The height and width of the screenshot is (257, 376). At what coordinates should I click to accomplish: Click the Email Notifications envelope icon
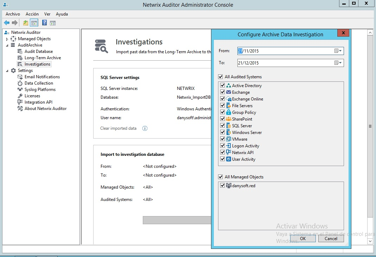tap(20, 77)
